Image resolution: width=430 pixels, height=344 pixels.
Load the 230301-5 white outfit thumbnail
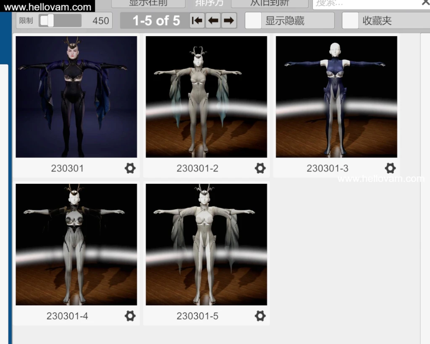(206, 244)
